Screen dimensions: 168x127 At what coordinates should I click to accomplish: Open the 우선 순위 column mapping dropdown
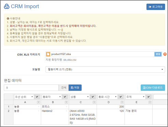click(24, 97)
